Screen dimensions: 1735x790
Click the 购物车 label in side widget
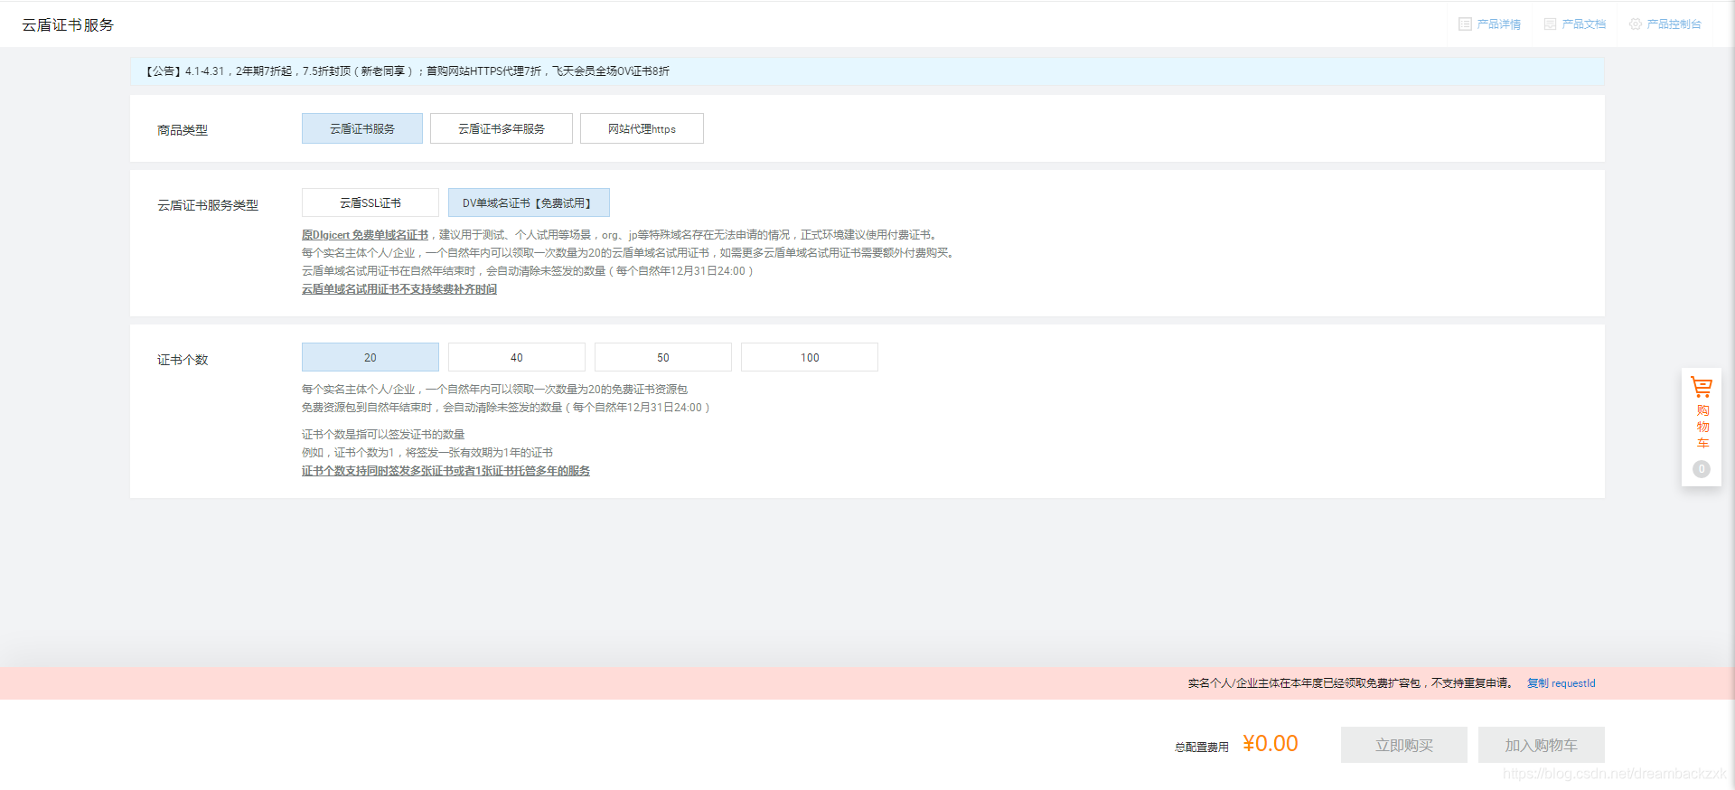[1702, 427]
